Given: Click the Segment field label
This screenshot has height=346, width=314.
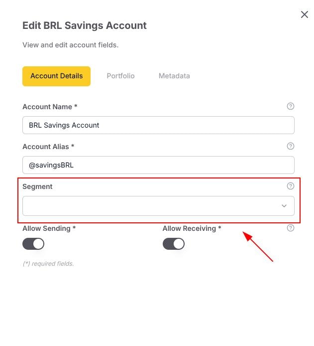Looking at the screenshot, I should 37,186.
